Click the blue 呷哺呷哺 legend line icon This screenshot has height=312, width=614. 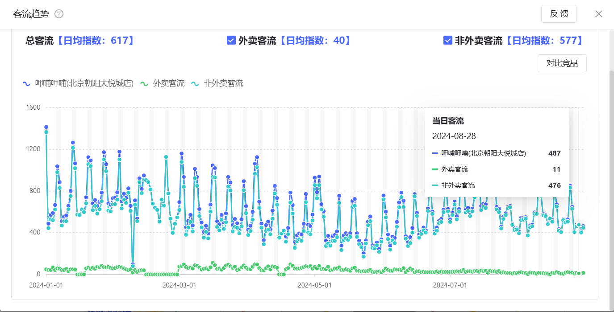click(x=26, y=83)
